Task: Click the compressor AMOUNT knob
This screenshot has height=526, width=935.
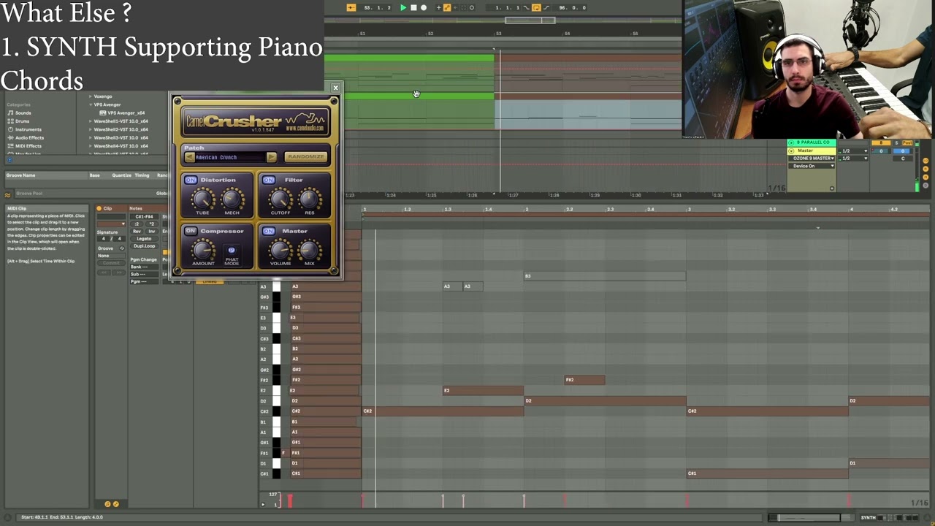Action: tap(203, 250)
